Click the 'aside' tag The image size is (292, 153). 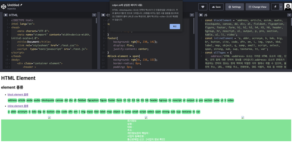[x=29, y=100]
